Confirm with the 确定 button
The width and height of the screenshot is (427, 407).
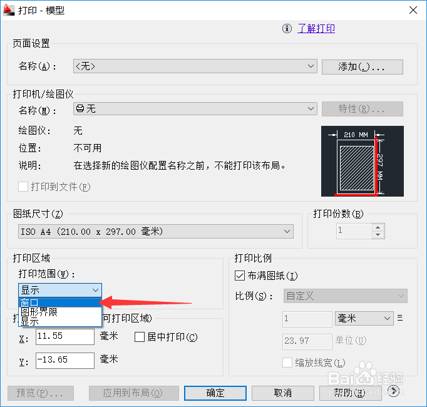215,393
